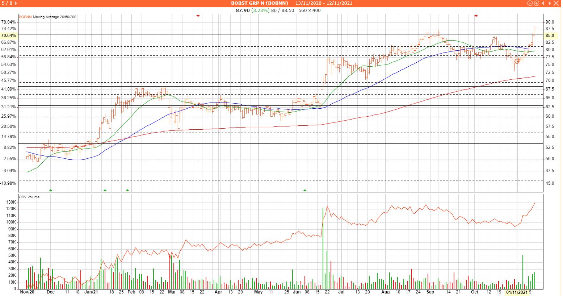Click the zoom in plus icon

coord(536,3)
